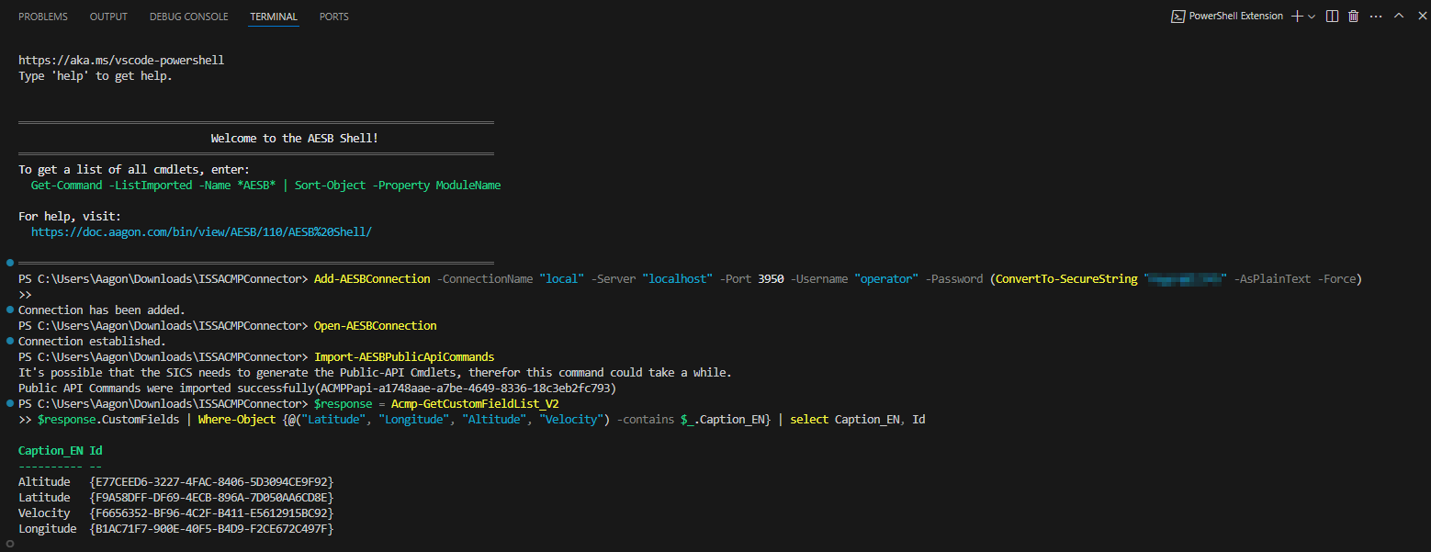The height and width of the screenshot is (552, 1431).
Task: Kill terminal with the trash icon
Action: (x=1353, y=17)
